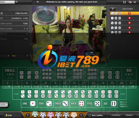139x118 pixels.
Task: Bet on the five-six dice combination
Action: click(116, 94)
